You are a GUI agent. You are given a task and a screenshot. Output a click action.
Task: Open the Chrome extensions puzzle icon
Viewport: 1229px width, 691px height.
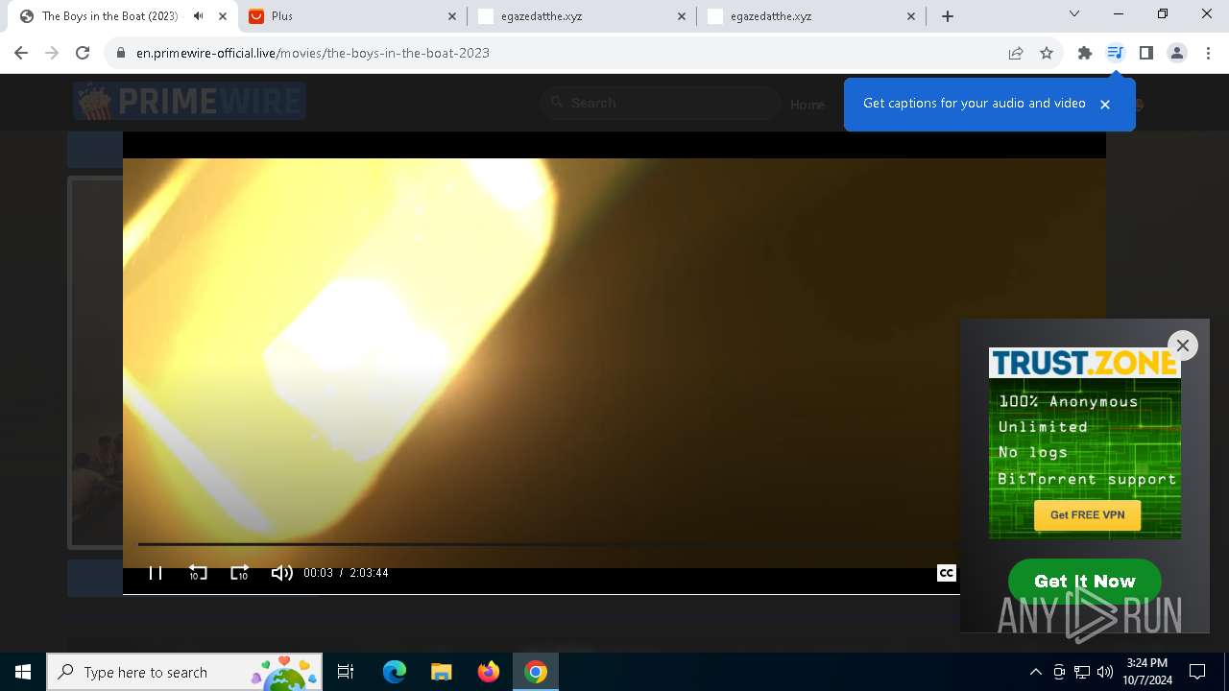coord(1085,53)
